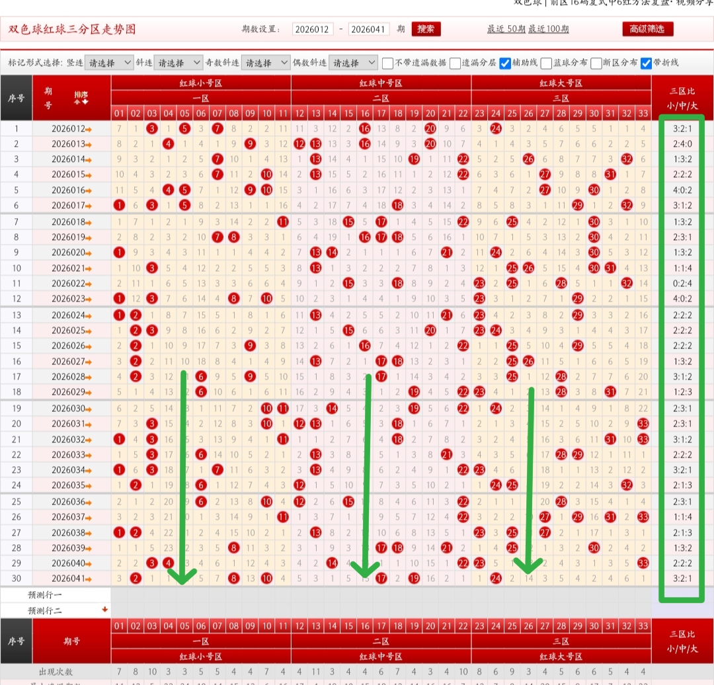Click orange arrow beside period 2026027
This screenshot has width=714, height=685.
[89, 362]
